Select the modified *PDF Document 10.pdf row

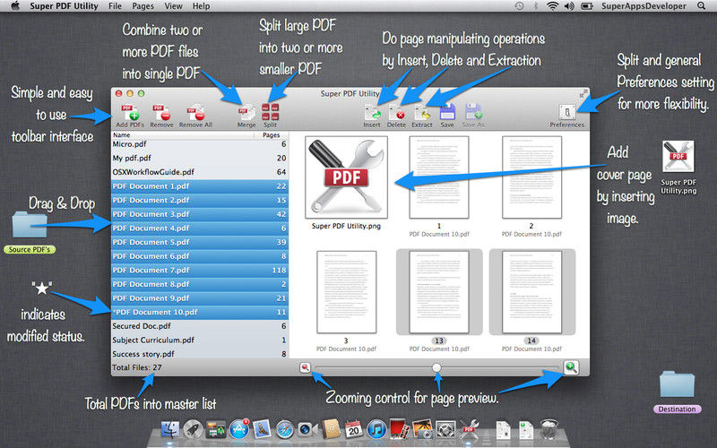[x=200, y=312]
